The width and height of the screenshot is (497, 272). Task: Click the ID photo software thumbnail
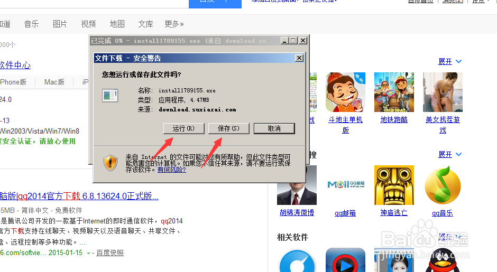pyautogui.click(x=394, y=260)
